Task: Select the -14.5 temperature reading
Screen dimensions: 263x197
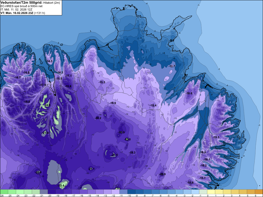Action: (49, 61)
